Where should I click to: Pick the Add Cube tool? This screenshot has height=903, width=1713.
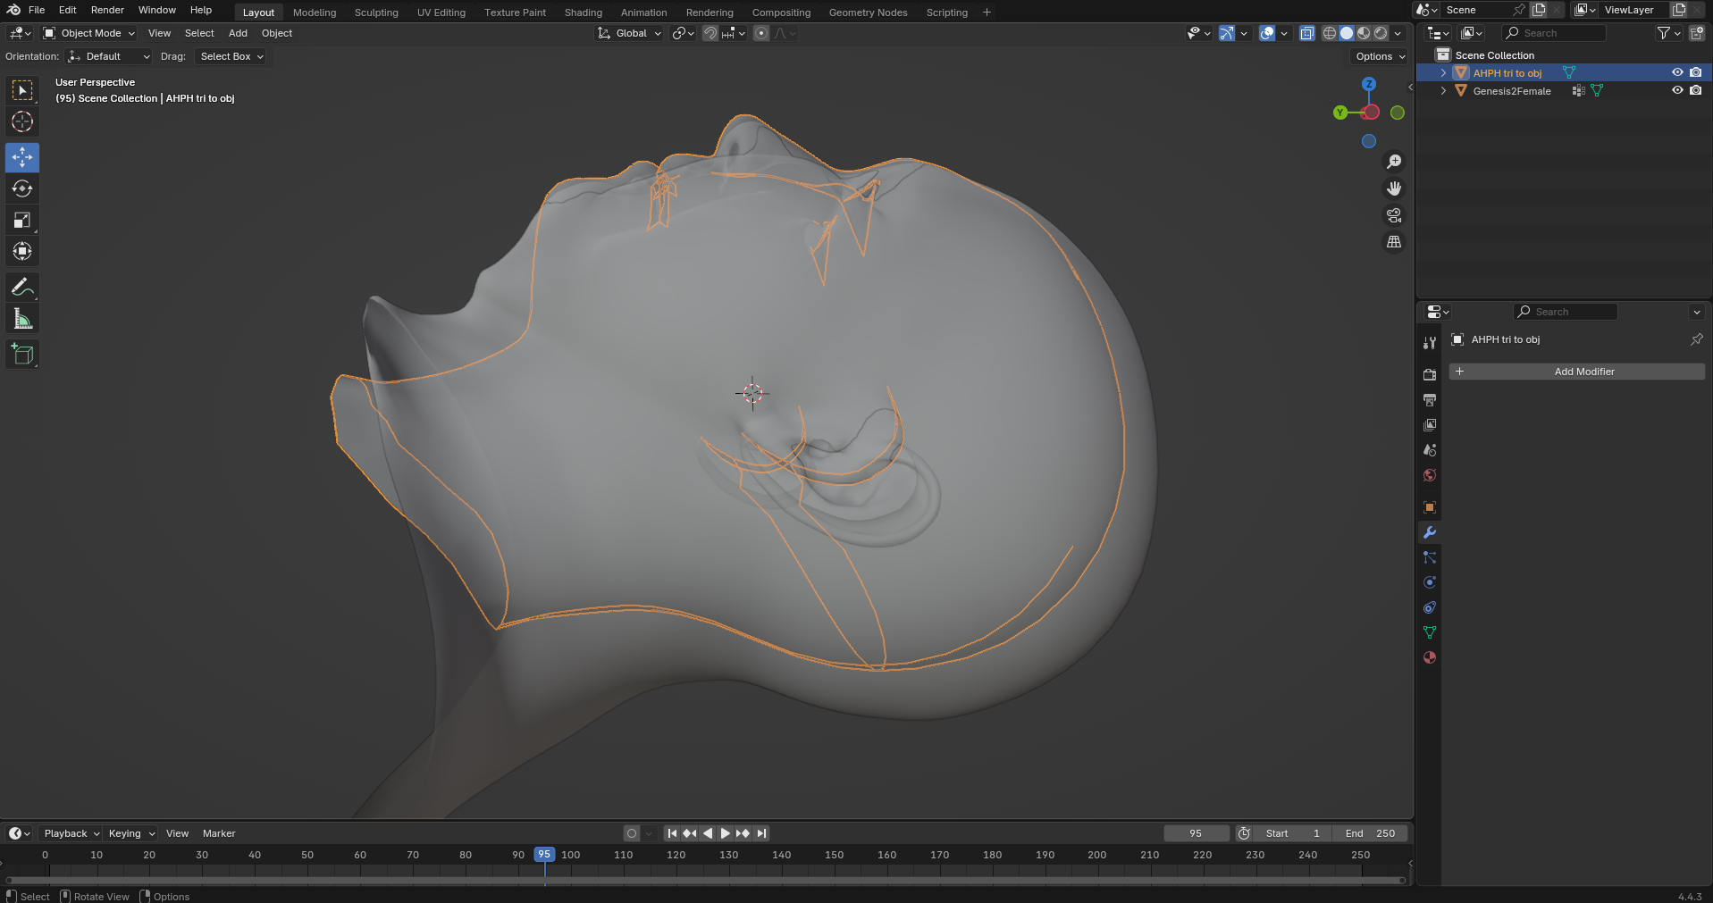pyautogui.click(x=22, y=355)
